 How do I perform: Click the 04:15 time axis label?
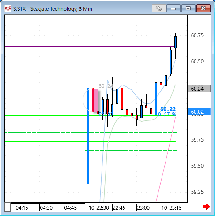coord(22,208)
